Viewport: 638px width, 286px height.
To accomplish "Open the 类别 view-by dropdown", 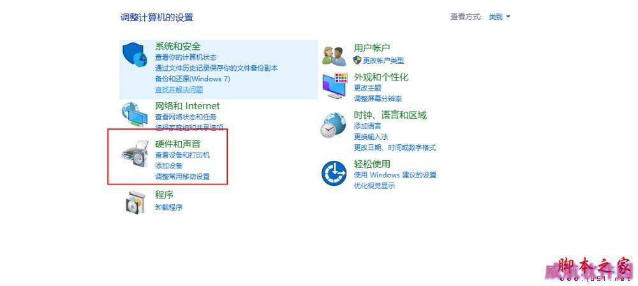I will pyautogui.click(x=500, y=17).
